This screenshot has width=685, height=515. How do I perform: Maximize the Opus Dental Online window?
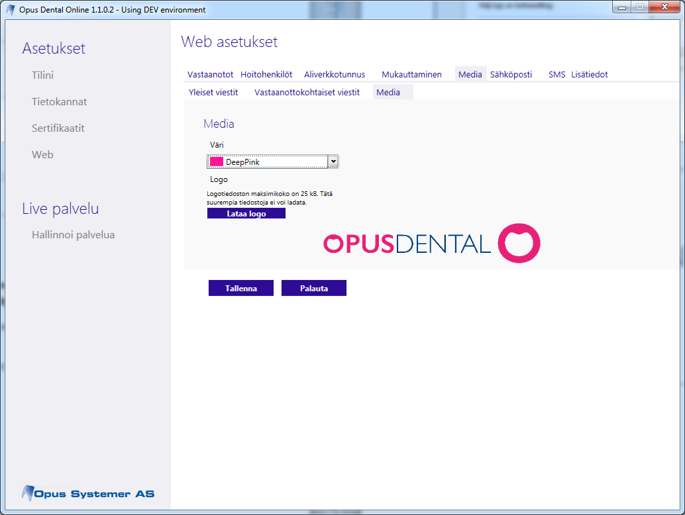[639, 7]
